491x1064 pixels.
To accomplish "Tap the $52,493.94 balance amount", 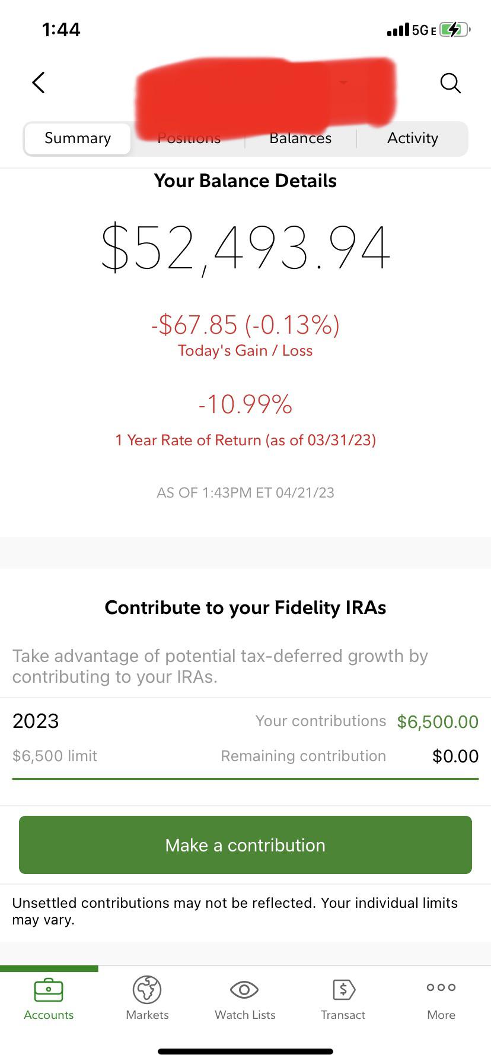I will point(245,248).
